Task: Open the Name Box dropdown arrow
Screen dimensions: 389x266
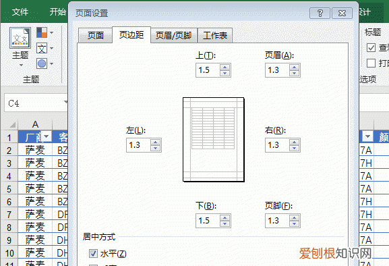Action: tap(66, 102)
